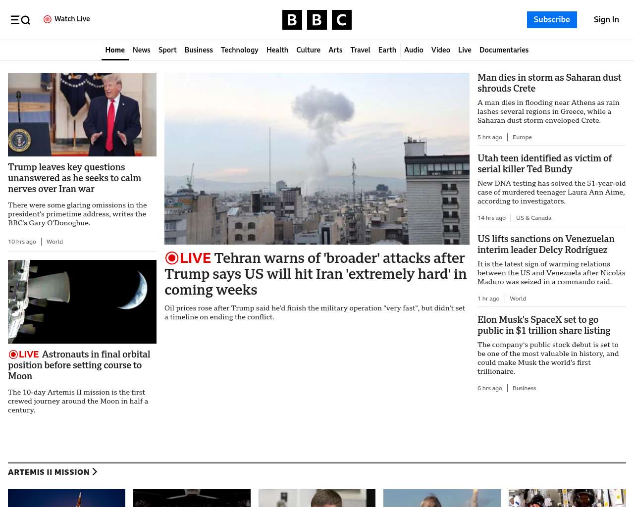Image resolution: width=634 pixels, height=507 pixels.
Task: Click the Watch Live link
Action: (x=67, y=19)
